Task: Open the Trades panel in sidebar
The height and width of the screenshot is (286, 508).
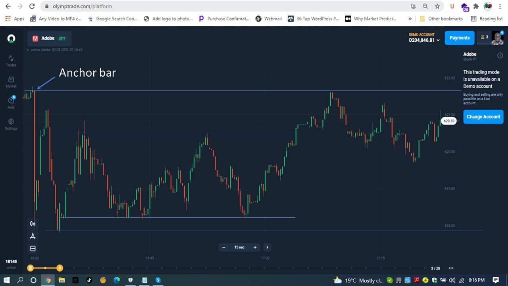Action: (x=11, y=60)
